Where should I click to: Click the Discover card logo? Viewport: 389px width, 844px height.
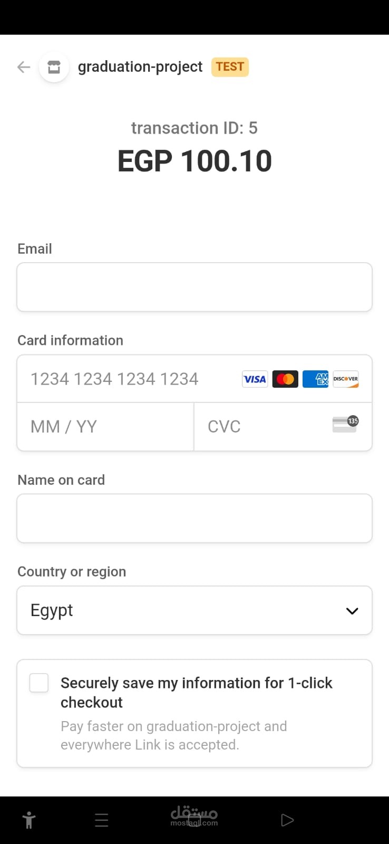[x=346, y=379]
